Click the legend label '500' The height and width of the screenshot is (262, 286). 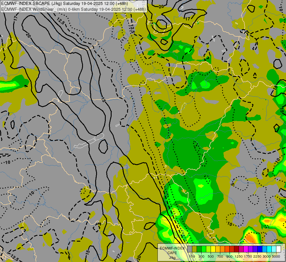pyautogui.click(x=211, y=256)
